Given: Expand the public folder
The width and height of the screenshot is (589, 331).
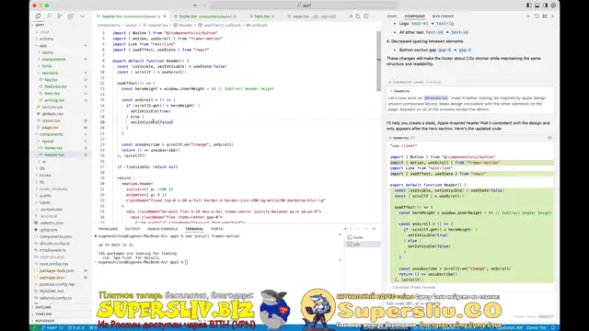Looking at the screenshot, I should 45,196.
